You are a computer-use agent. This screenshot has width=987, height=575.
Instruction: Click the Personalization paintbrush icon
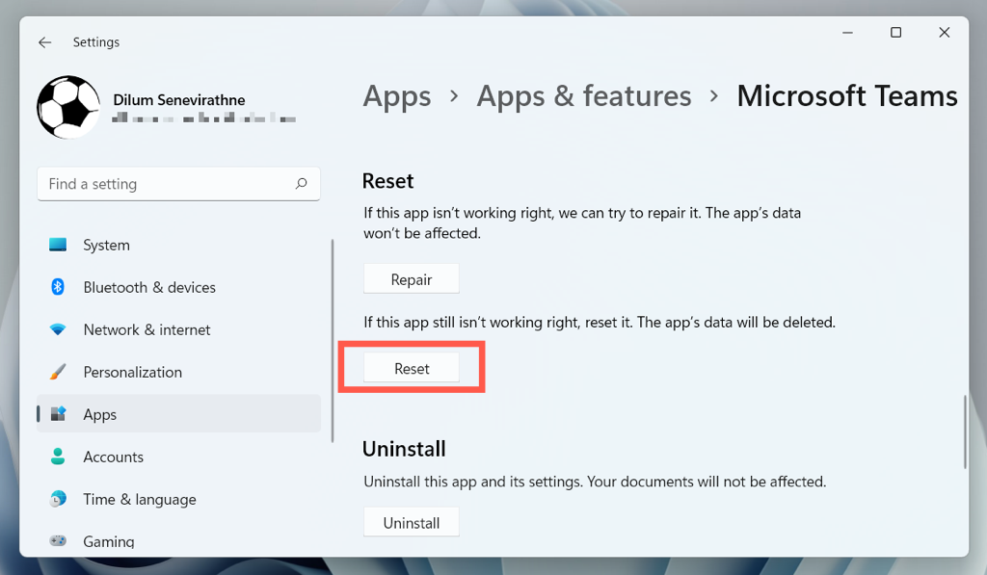(x=58, y=372)
